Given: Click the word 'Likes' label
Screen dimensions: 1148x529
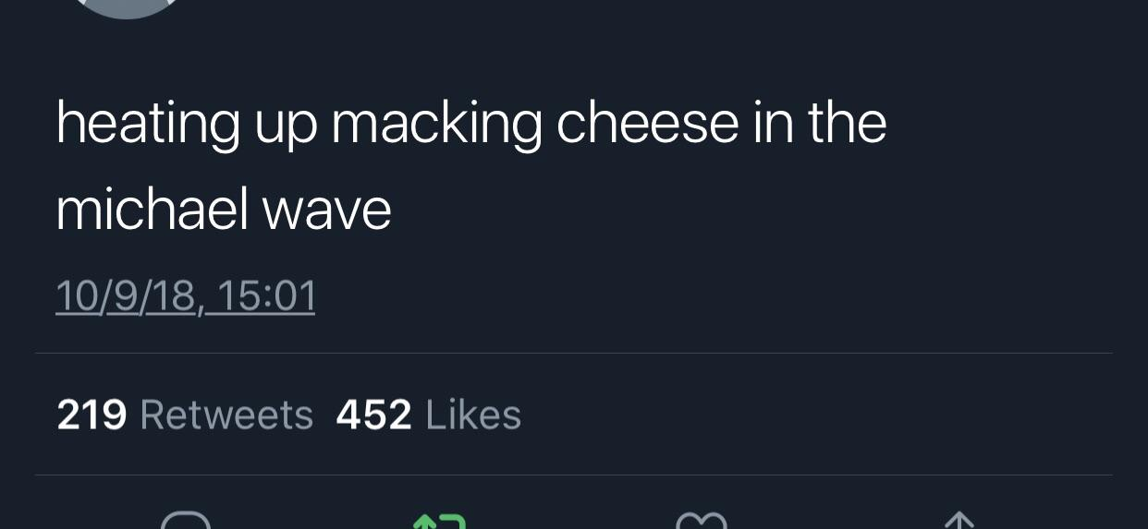Looking at the screenshot, I should click(x=473, y=415).
